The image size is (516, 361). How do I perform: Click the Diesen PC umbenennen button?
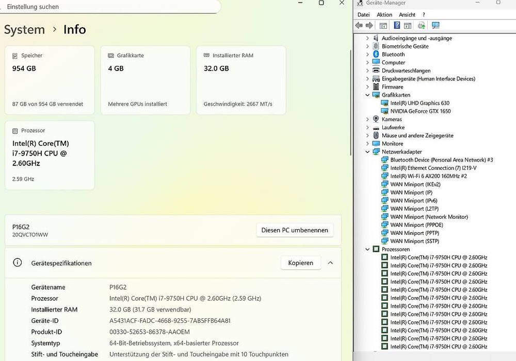click(295, 230)
